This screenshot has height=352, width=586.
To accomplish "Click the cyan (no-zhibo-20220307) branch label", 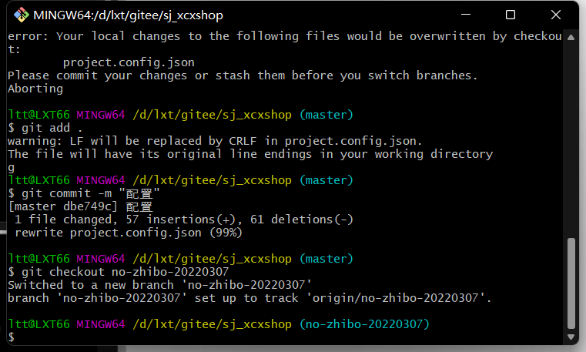I will pyautogui.click(x=364, y=324).
